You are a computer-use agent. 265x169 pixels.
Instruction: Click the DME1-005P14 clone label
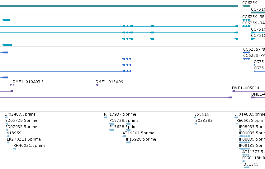tap(246, 88)
